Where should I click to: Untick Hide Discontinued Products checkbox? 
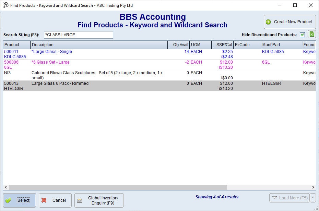tap(302, 35)
